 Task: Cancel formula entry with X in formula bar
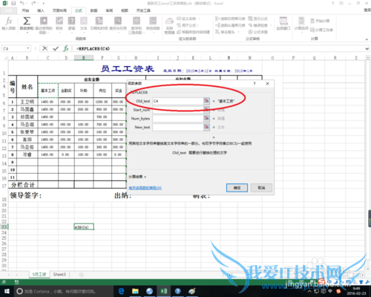[45, 48]
